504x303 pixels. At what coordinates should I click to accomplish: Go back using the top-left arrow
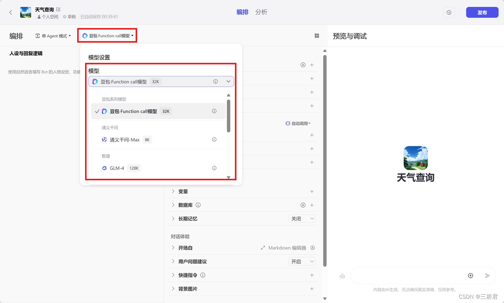point(11,13)
